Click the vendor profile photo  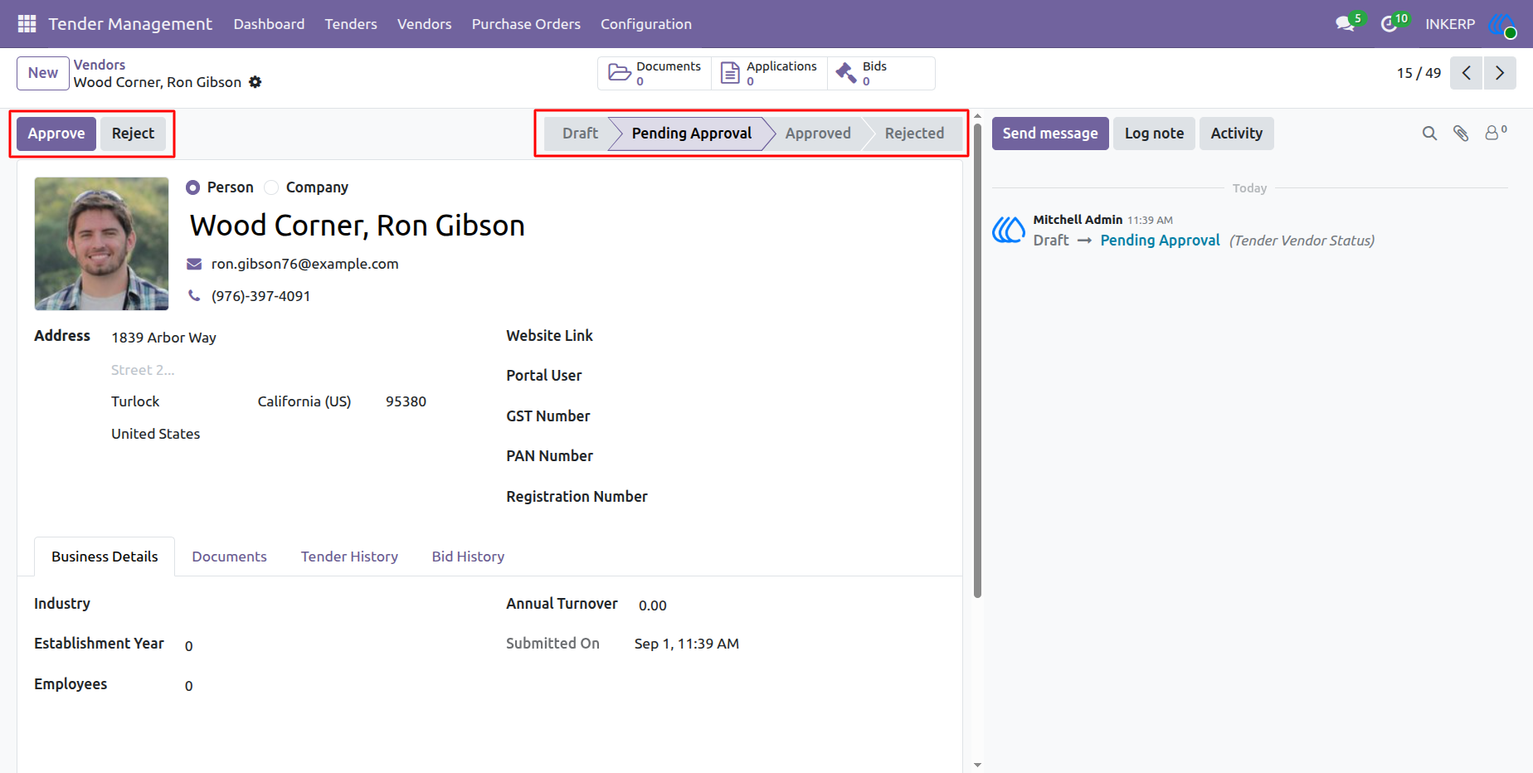[101, 244]
